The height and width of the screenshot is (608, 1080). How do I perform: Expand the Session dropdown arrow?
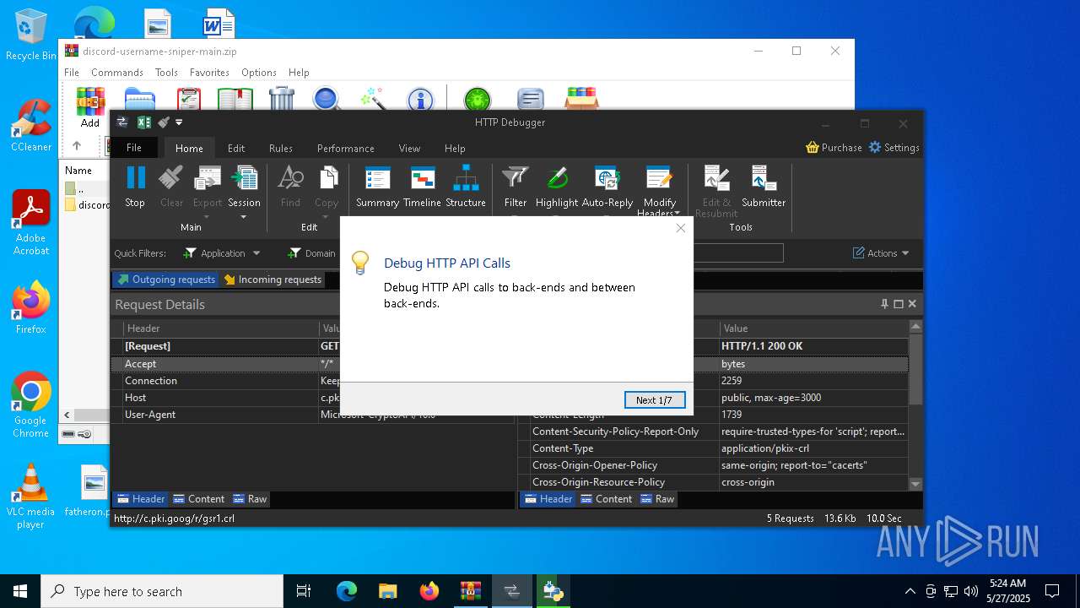pos(244,217)
